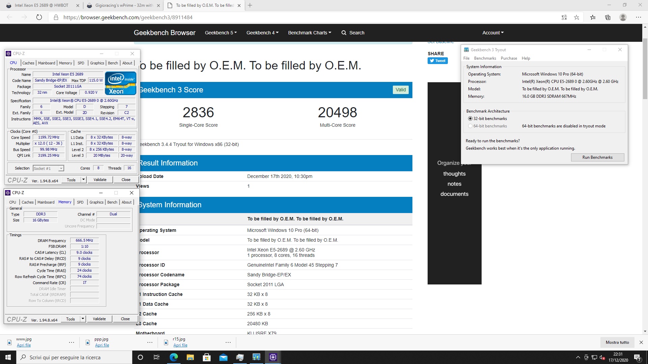The height and width of the screenshot is (364, 648).
Task: Open the Collections icon in Edge toolbar
Action: [608, 17]
